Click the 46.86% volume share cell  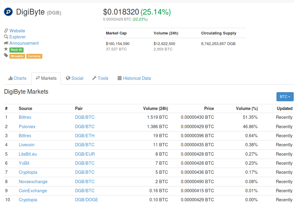click(x=250, y=127)
